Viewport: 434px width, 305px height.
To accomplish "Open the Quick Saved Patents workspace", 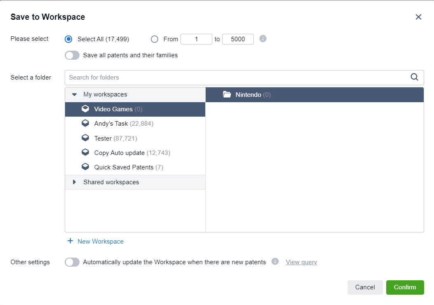I will 124,167.
